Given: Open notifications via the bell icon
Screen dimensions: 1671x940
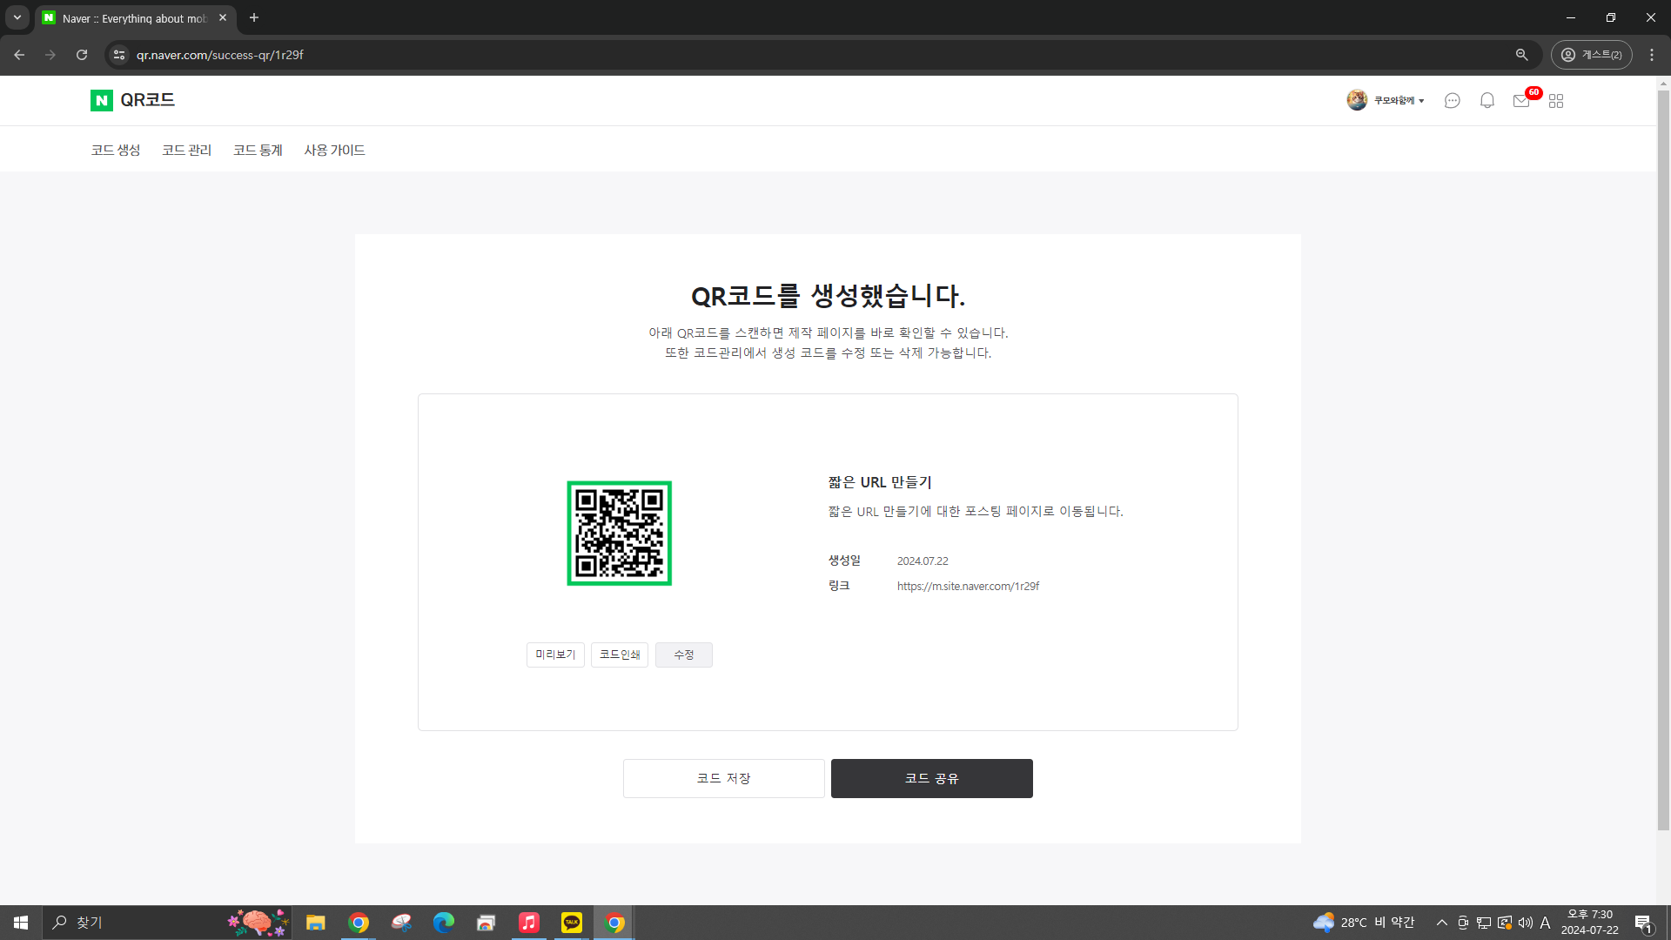Looking at the screenshot, I should click(x=1486, y=100).
